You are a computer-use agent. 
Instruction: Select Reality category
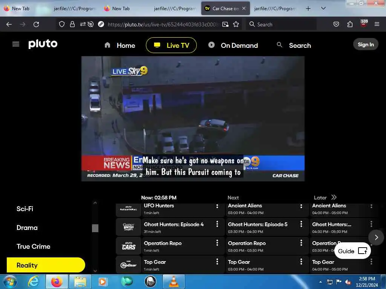(x=46, y=265)
